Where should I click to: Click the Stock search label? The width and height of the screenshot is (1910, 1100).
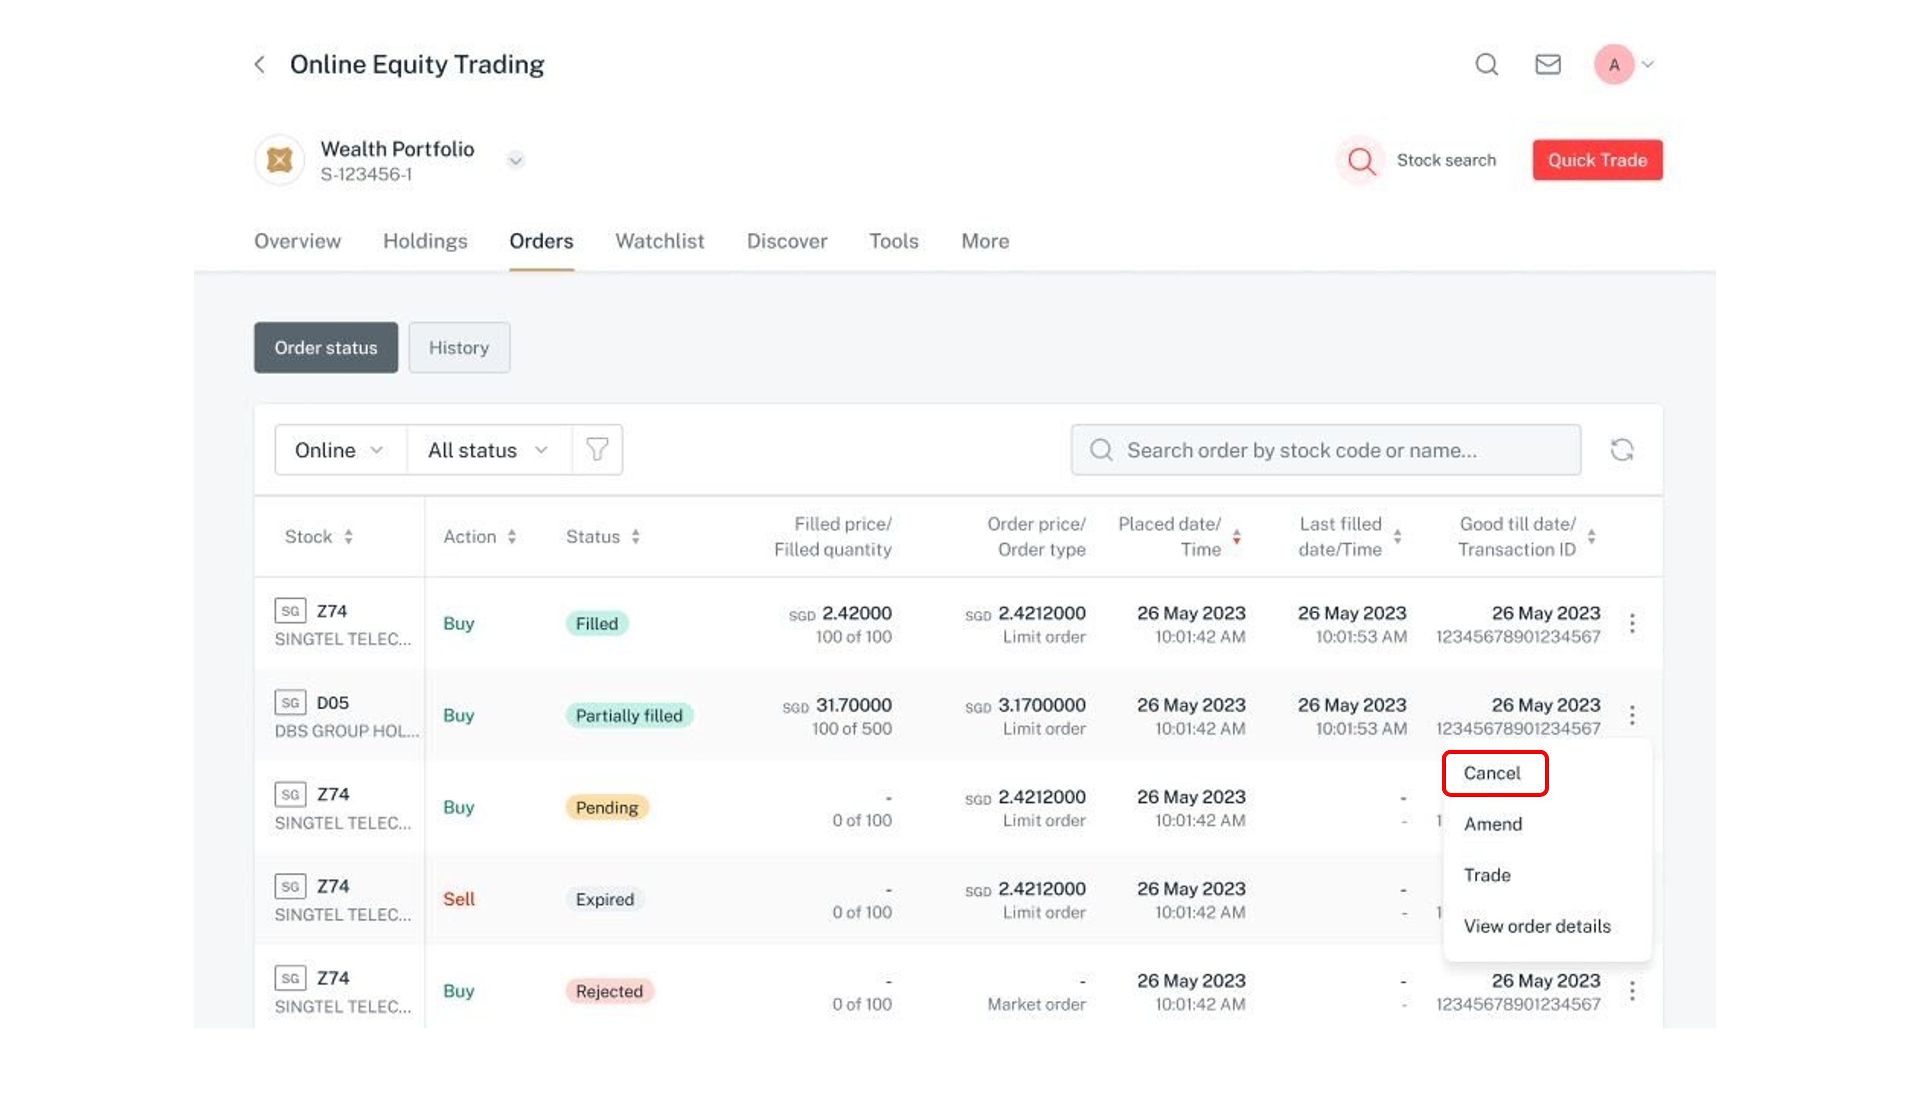pos(1445,160)
